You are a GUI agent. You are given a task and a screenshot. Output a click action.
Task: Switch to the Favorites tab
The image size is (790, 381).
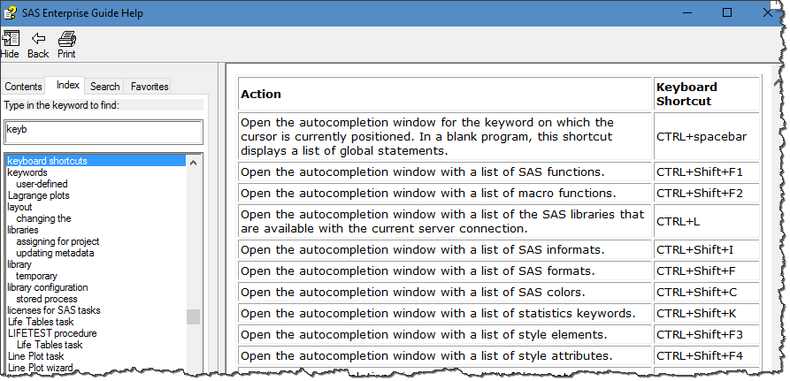click(x=149, y=87)
